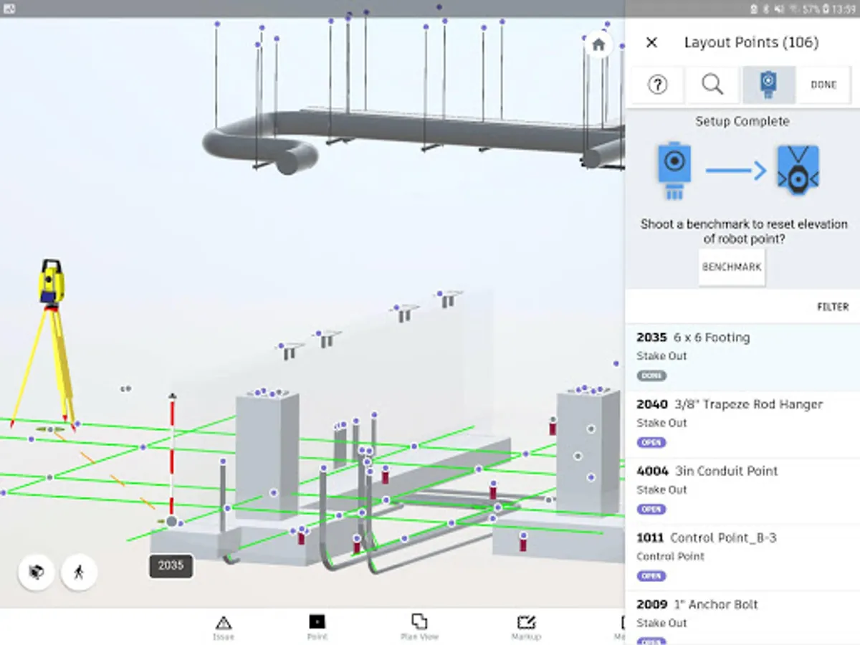The image size is (860, 645).
Task: Tap Setup Complete heading
Action: click(x=742, y=122)
